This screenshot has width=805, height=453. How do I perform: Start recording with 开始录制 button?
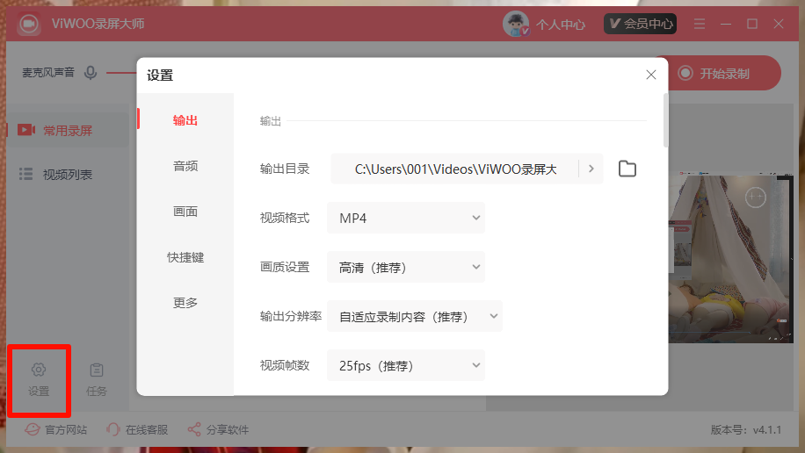(719, 73)
